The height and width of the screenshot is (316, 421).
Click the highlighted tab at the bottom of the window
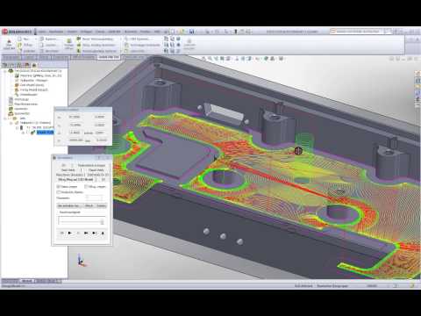27,281
